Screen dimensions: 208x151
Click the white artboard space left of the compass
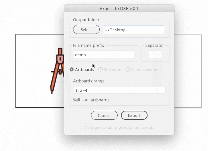(x=33, y=71)
